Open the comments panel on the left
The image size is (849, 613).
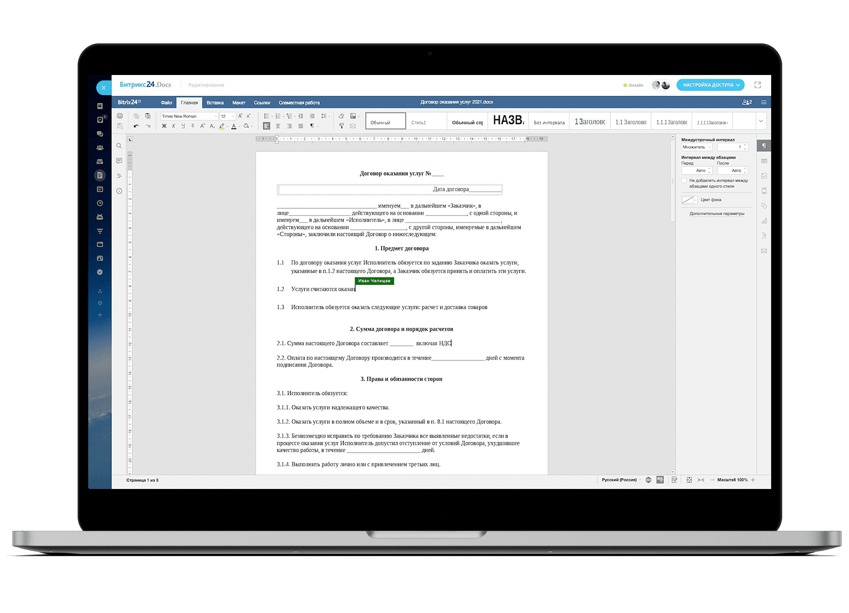click(x=119, y=161)
